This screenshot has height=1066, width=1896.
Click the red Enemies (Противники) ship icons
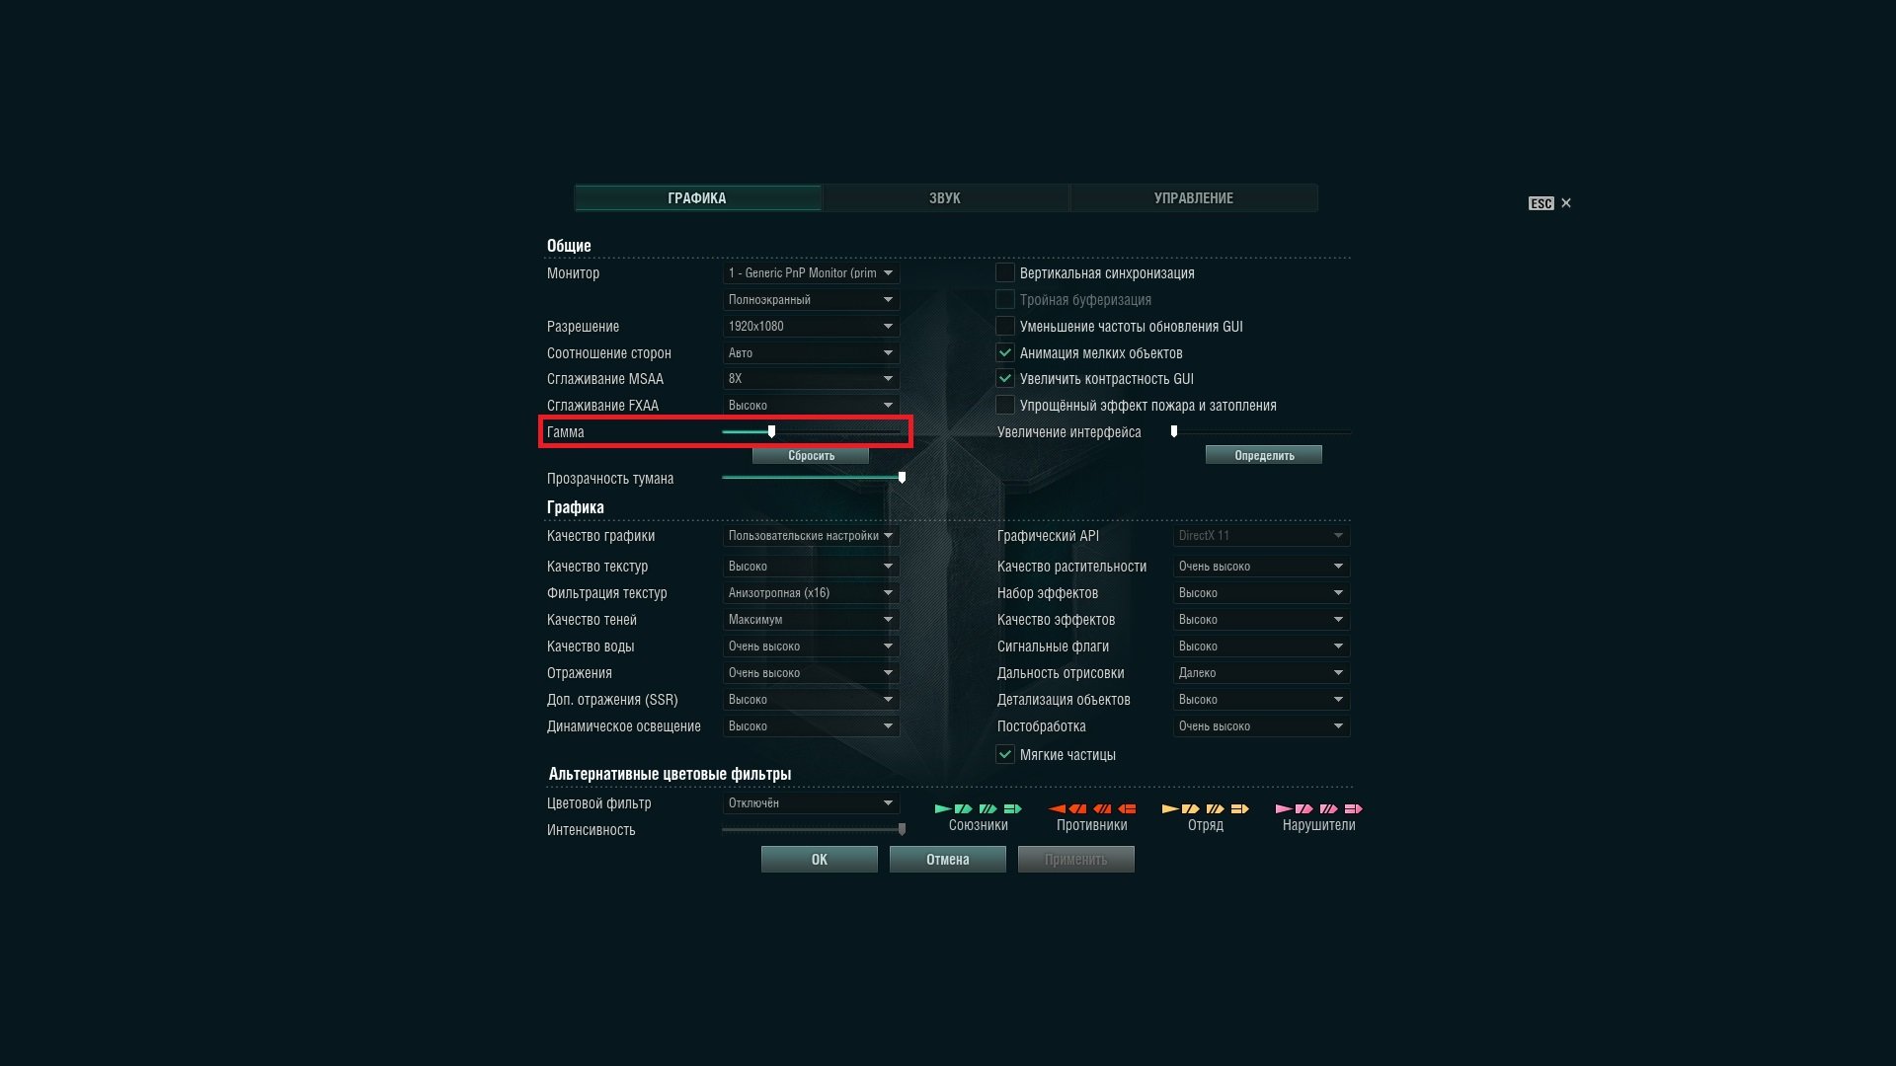pos(1091,808)
